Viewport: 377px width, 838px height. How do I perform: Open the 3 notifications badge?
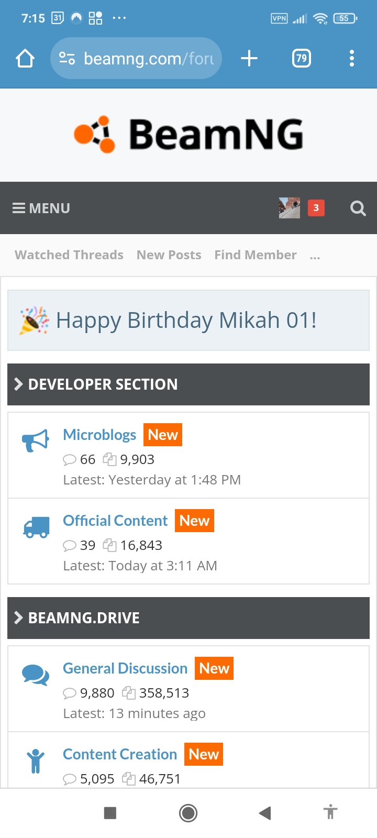coord(316,208)
